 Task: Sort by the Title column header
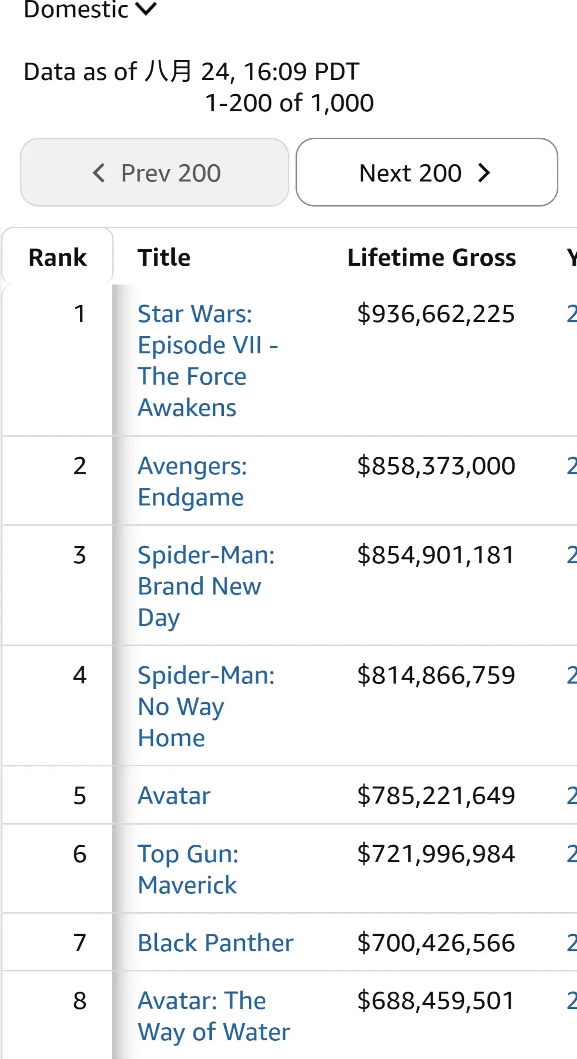pos(164,257)
